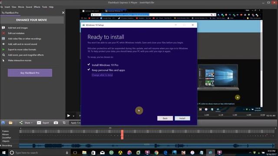Click the recorded browser's address bar

[153, 15]
